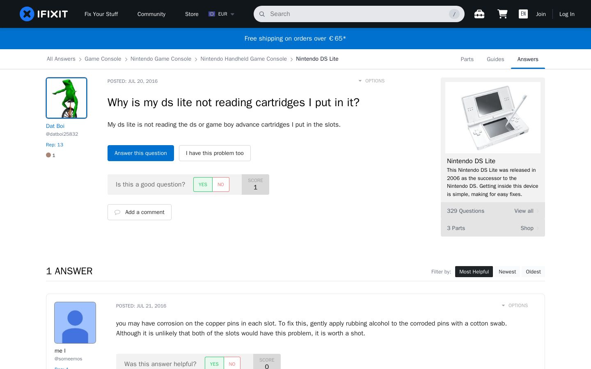
Task: Open the Nintendo DS Lite device image
Action: (493, 118)
